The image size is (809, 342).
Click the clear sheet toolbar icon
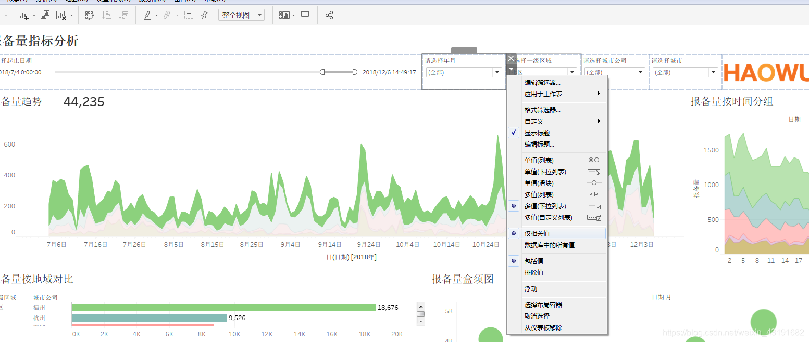(x=61, y=16)
